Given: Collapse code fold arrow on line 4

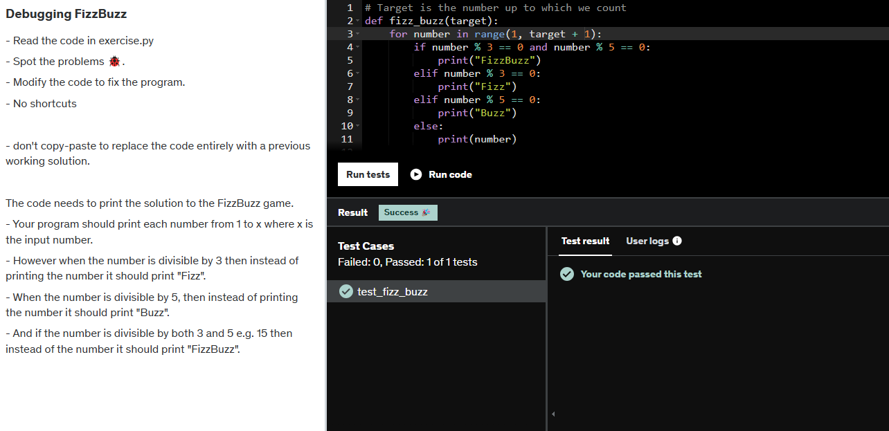Looking at the screenshot, I should [x=358, y=48].
